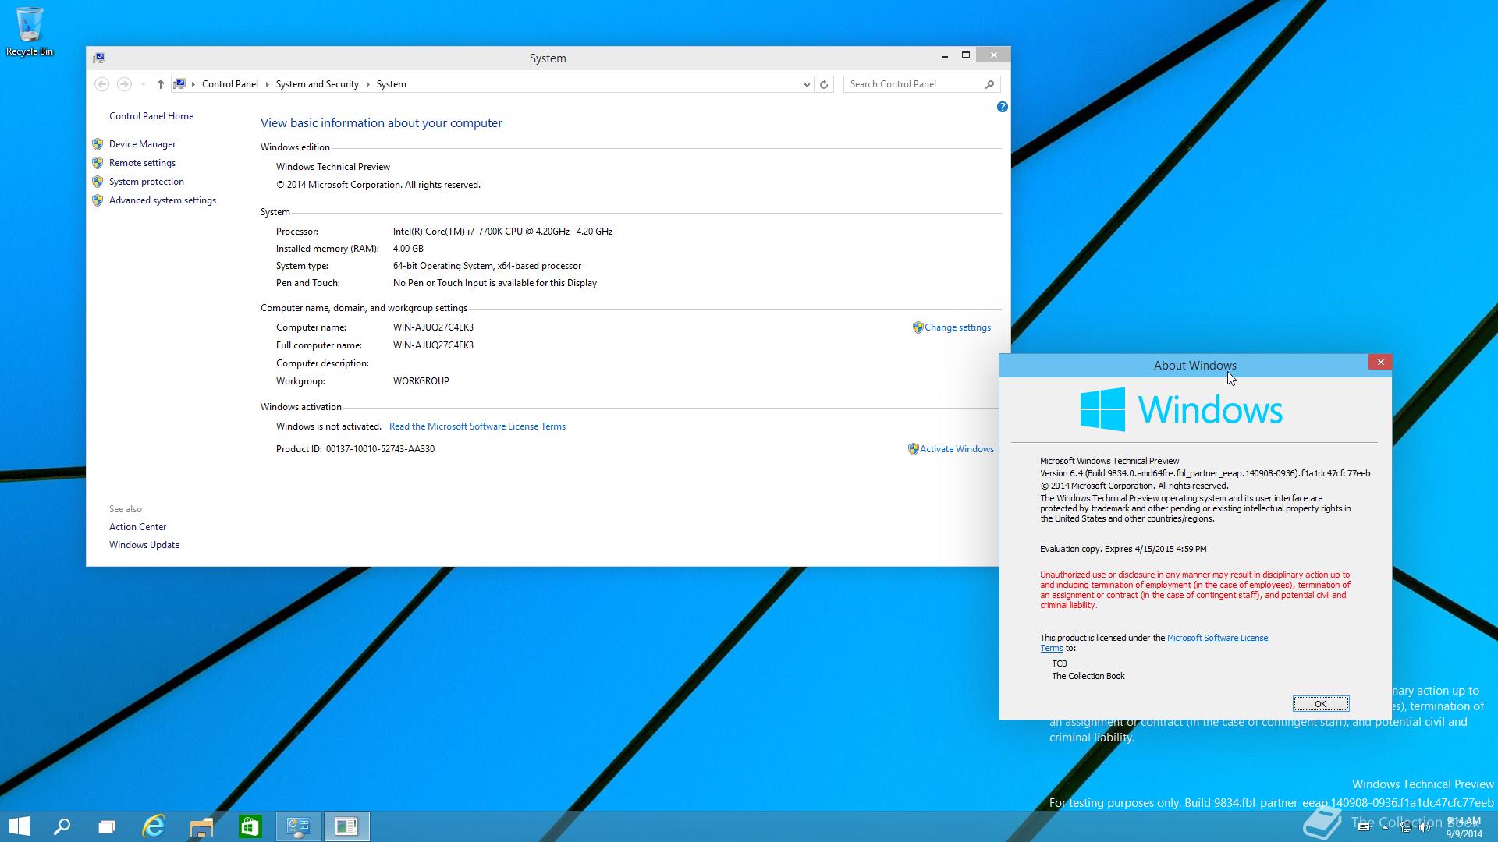
Task: Go up one level in Control Panel
Action: (x=160, y=84)
